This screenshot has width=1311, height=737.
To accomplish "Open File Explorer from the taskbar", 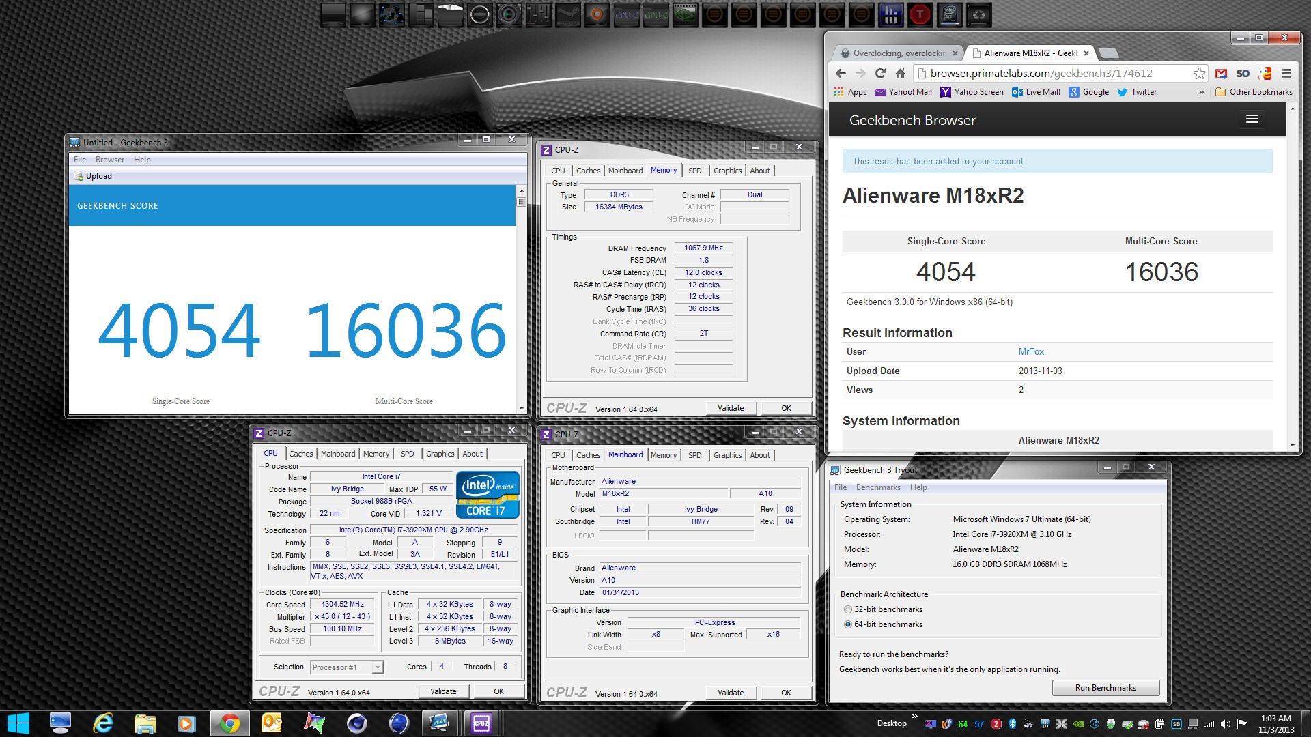I will [x=145, y=723].
